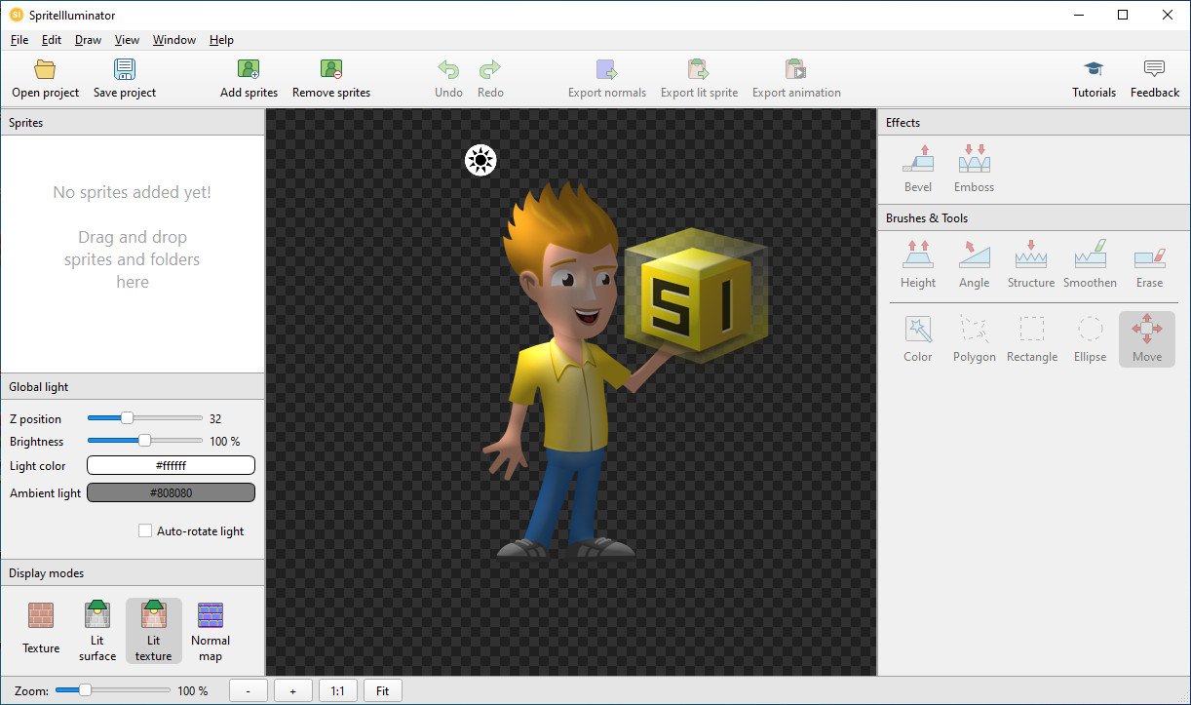Open the File menu

[19, 40]
